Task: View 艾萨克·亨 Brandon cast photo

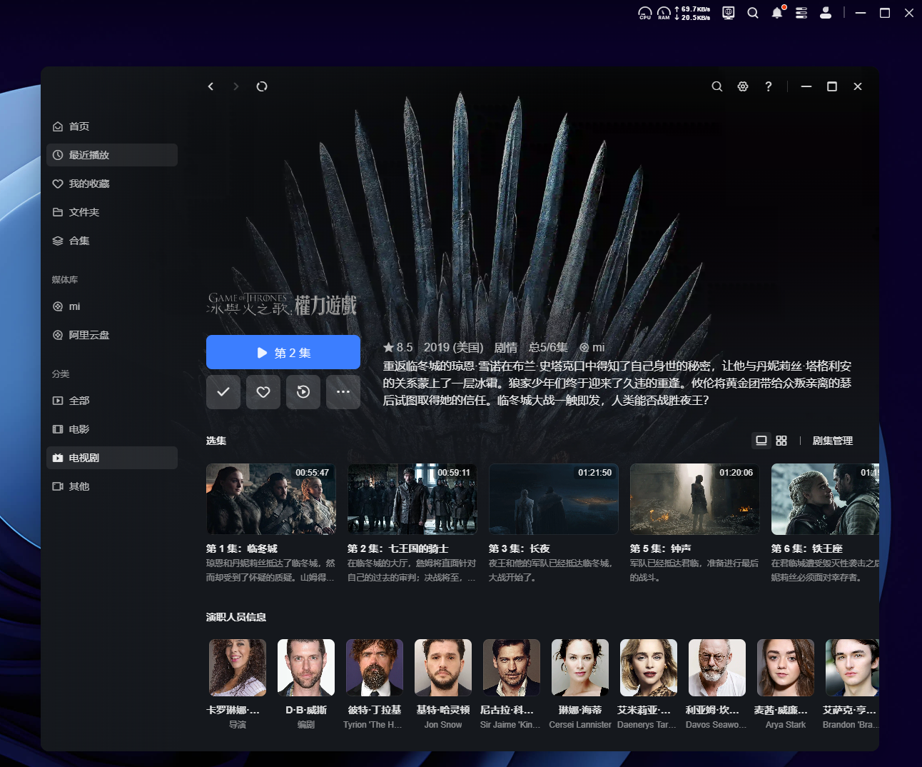Action: pyautogui.click(x=852, y=668)
